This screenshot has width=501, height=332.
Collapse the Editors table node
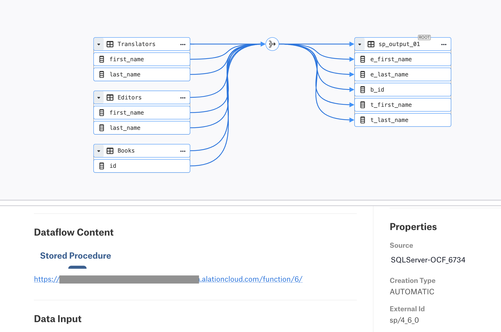click(99, 98)
